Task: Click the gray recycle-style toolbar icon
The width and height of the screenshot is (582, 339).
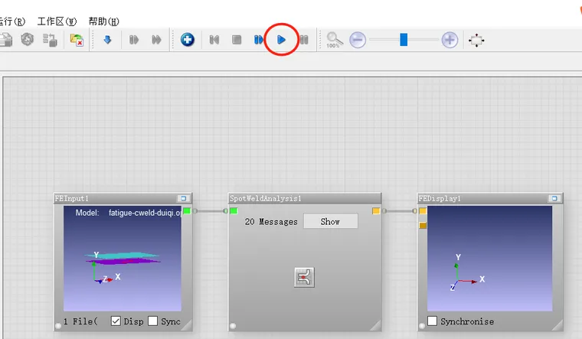Action: [x=27, y=39]
